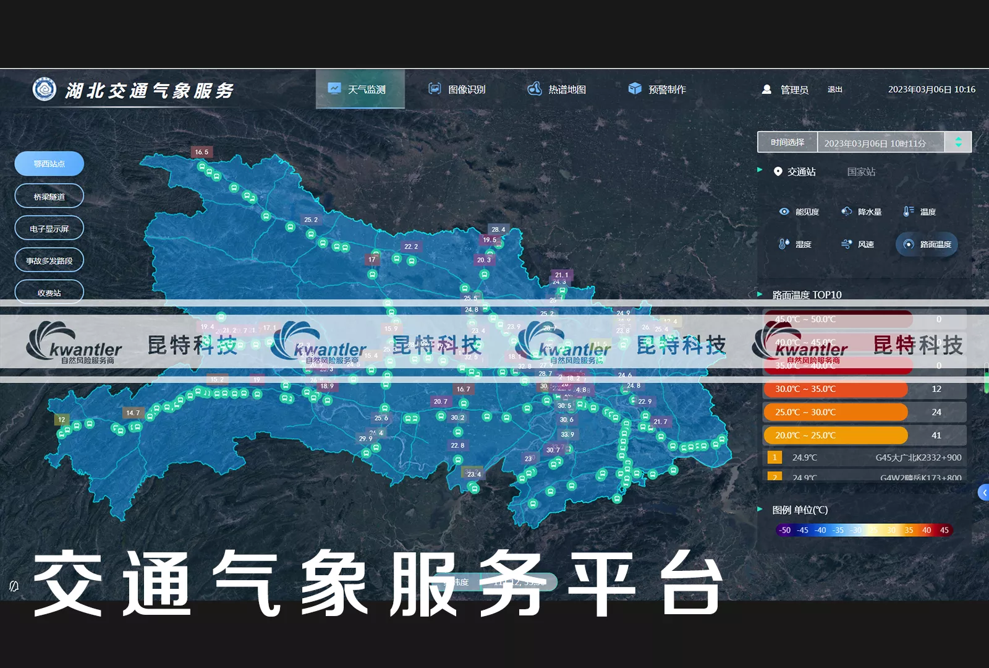
Task: Switch to the 天气监测 tab
Action: tap(360, 89)
